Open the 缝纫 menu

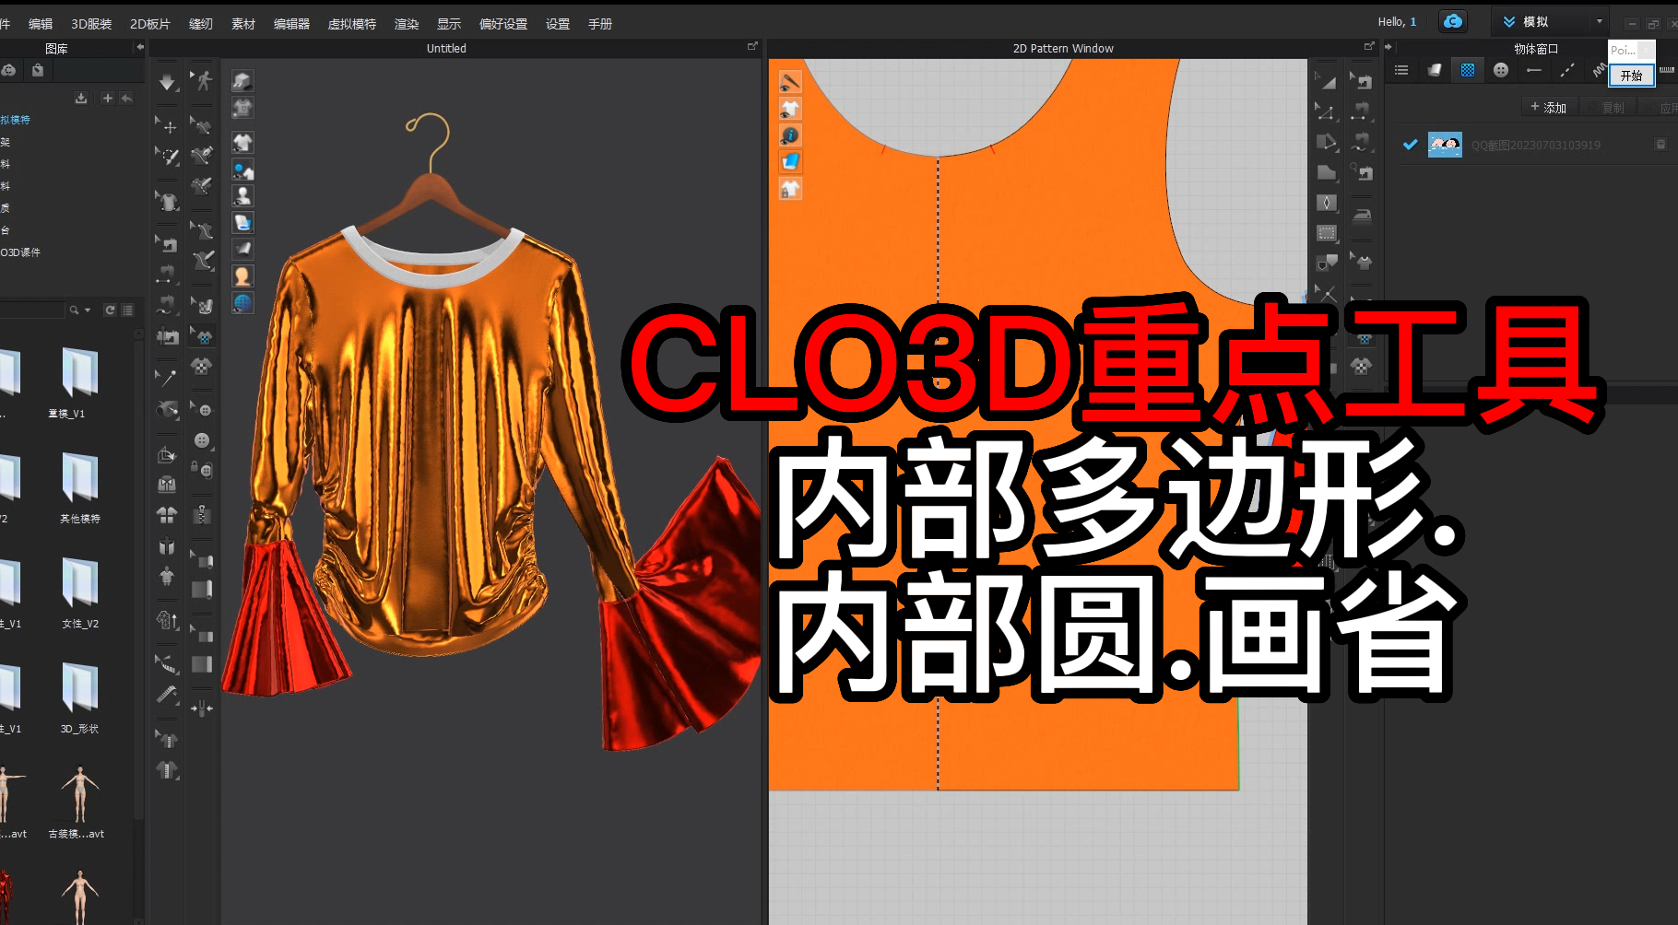pyautogui.click(x=201, y=24)
